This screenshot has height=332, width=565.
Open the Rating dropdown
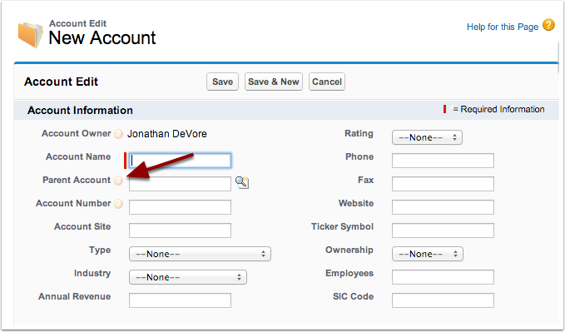coord(427,137)
